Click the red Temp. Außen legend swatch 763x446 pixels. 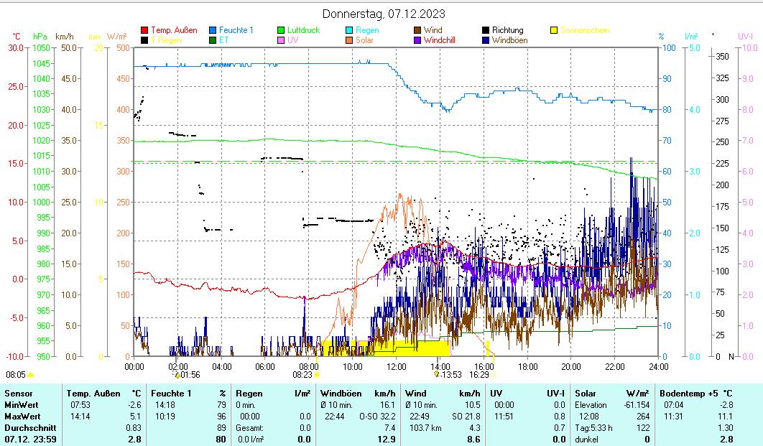pos(144,31)
